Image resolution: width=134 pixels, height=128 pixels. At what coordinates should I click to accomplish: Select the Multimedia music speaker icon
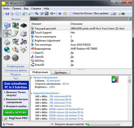[24, 42]
